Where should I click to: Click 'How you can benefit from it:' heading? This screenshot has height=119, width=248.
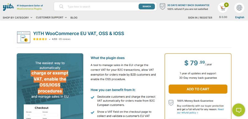(113, 90)
